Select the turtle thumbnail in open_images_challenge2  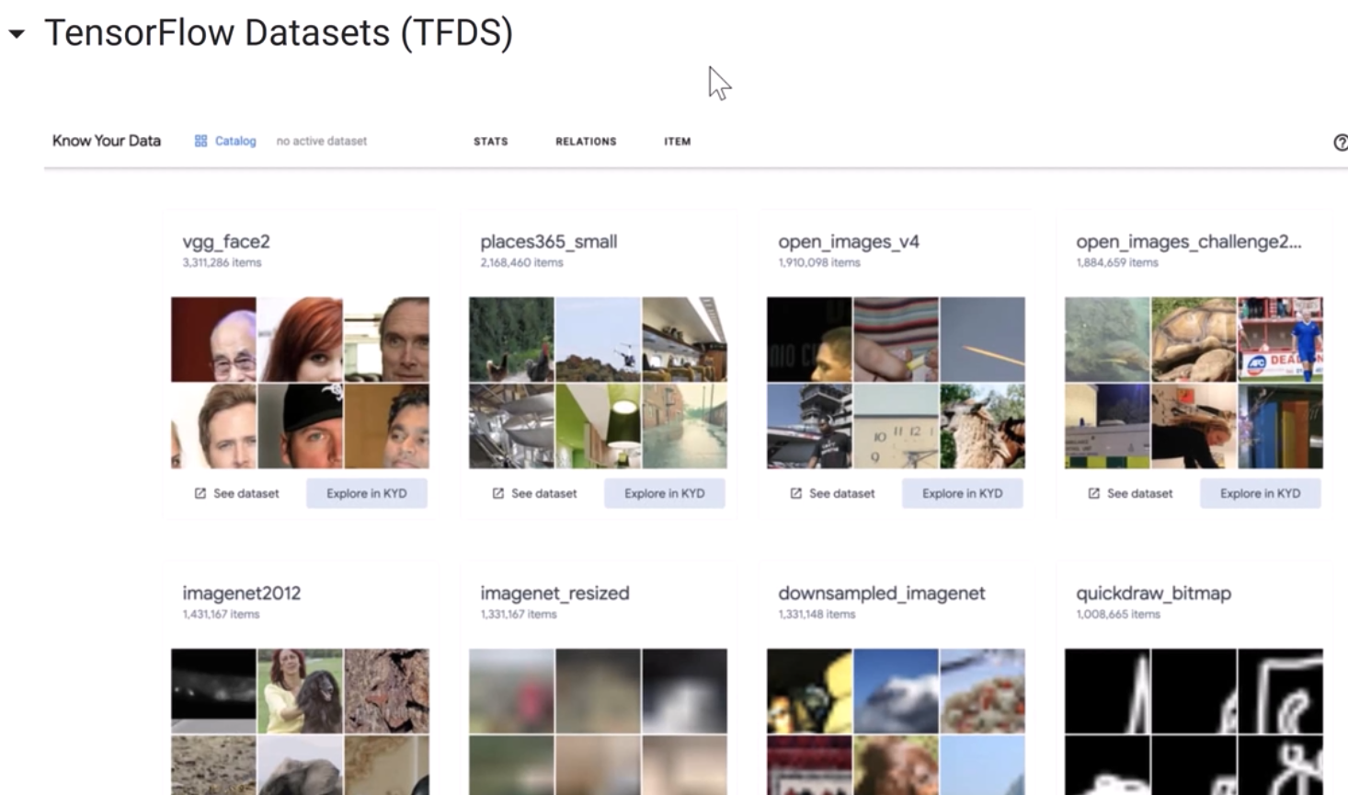tap(1194, 339)
